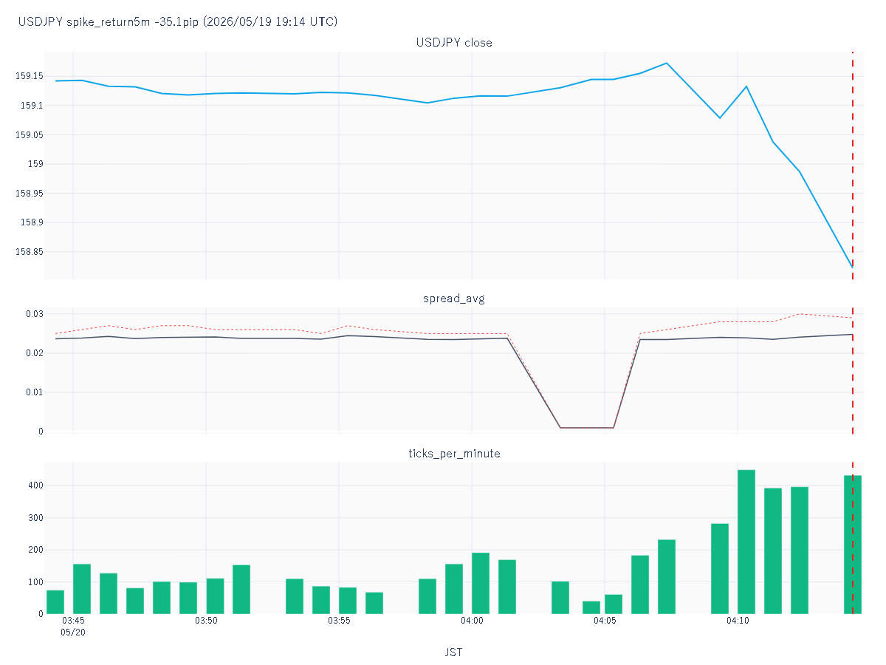Click the 04:00 x-axis tick label
Screen dimensions: 886x665
[472, 621]
